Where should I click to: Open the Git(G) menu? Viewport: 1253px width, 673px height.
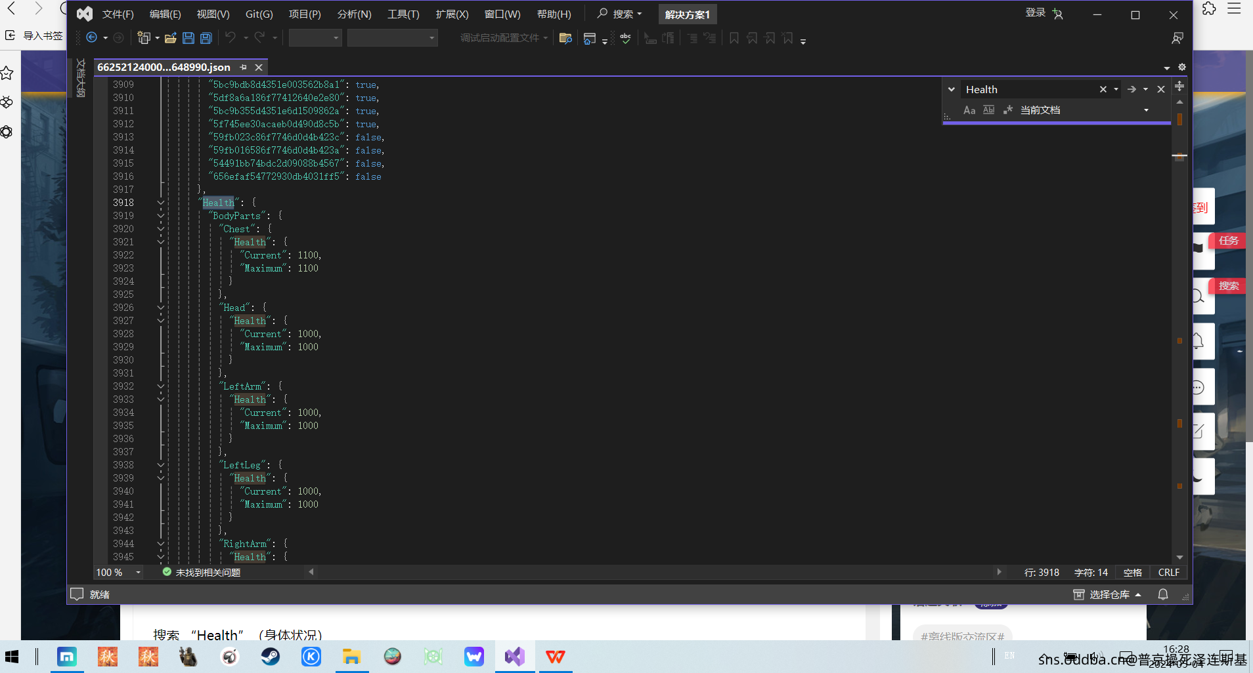[x=259, y=14]
